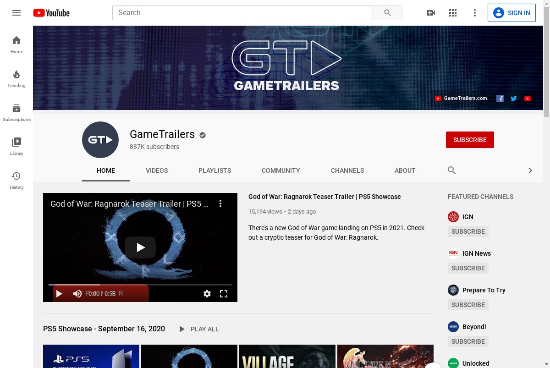Switch to the Videos tab

[157, 170]
